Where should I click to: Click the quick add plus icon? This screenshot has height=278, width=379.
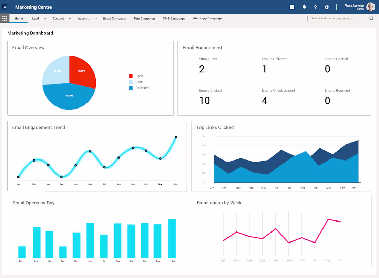[292, 7]
